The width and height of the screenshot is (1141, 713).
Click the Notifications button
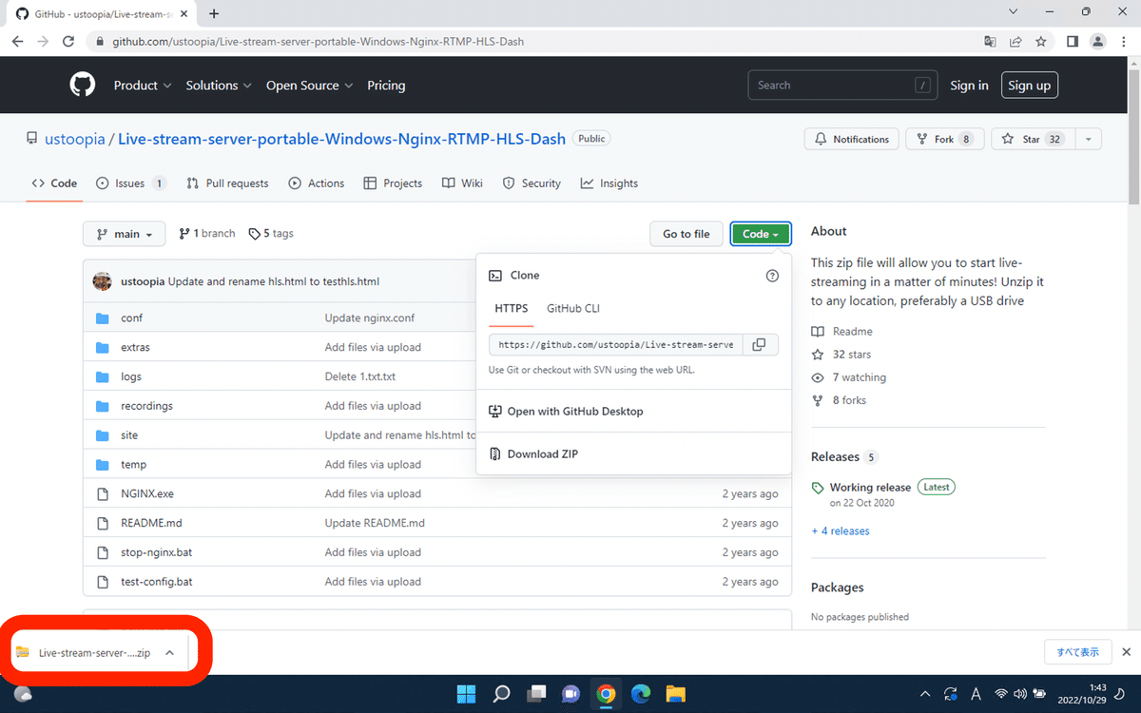pyautogui.click(x=852, y=139)
